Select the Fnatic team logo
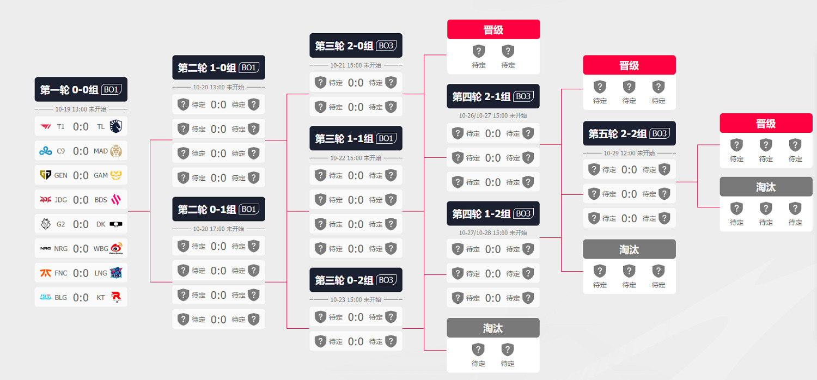 click(x=45, y=273)
